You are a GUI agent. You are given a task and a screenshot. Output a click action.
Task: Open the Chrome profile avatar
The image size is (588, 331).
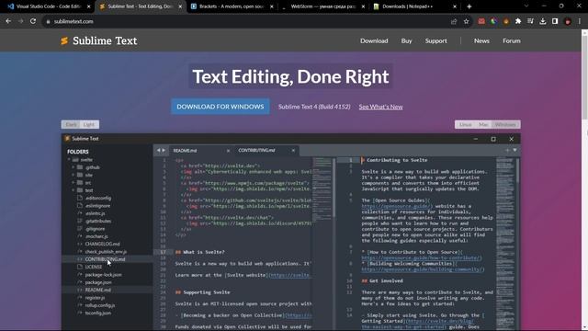tap(568, 21)
